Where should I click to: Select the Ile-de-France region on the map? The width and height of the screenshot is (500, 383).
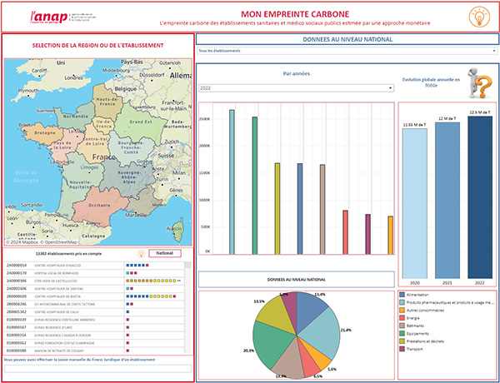(103, 125)
